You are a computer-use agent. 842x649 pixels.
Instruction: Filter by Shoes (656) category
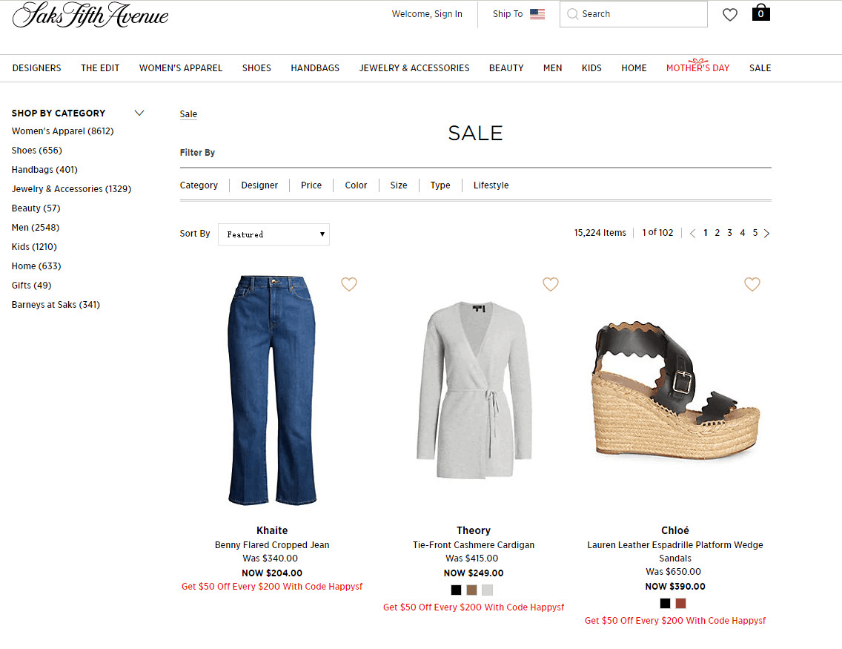[x=37, y=151]
